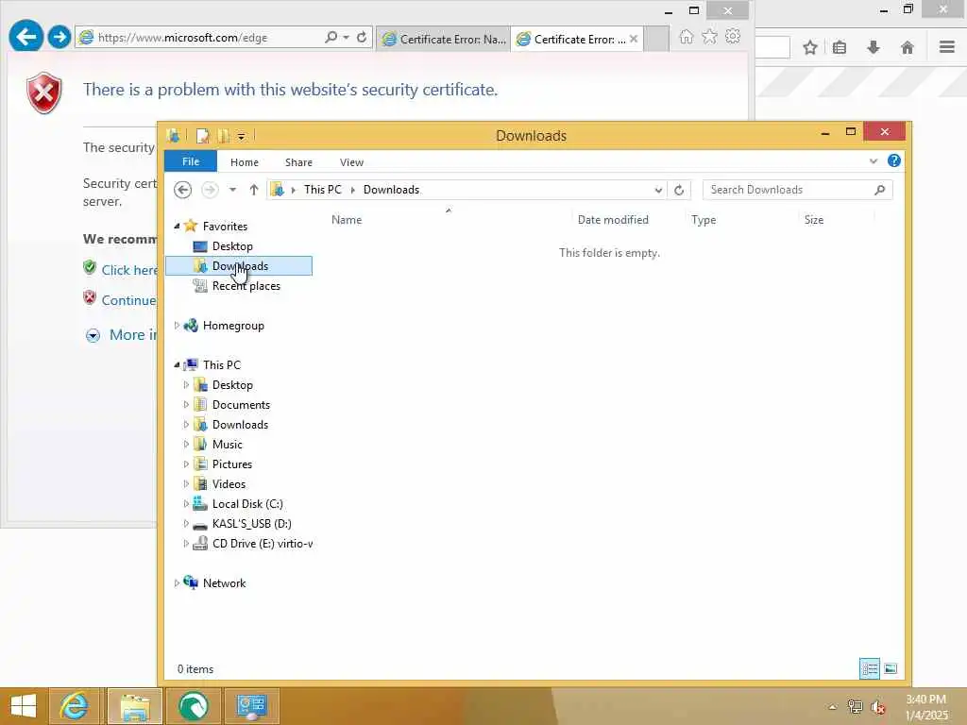Open Explorer help icon

[893, 160]
